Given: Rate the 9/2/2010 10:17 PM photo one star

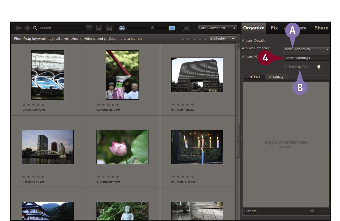Looking at the screenshot, I should click(x=99, y=105).
